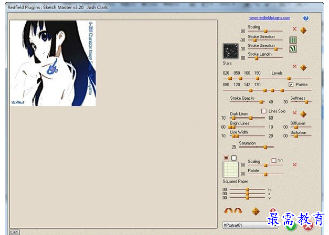Reset paper settings with red X beside 1:1

tap(294, 165)
